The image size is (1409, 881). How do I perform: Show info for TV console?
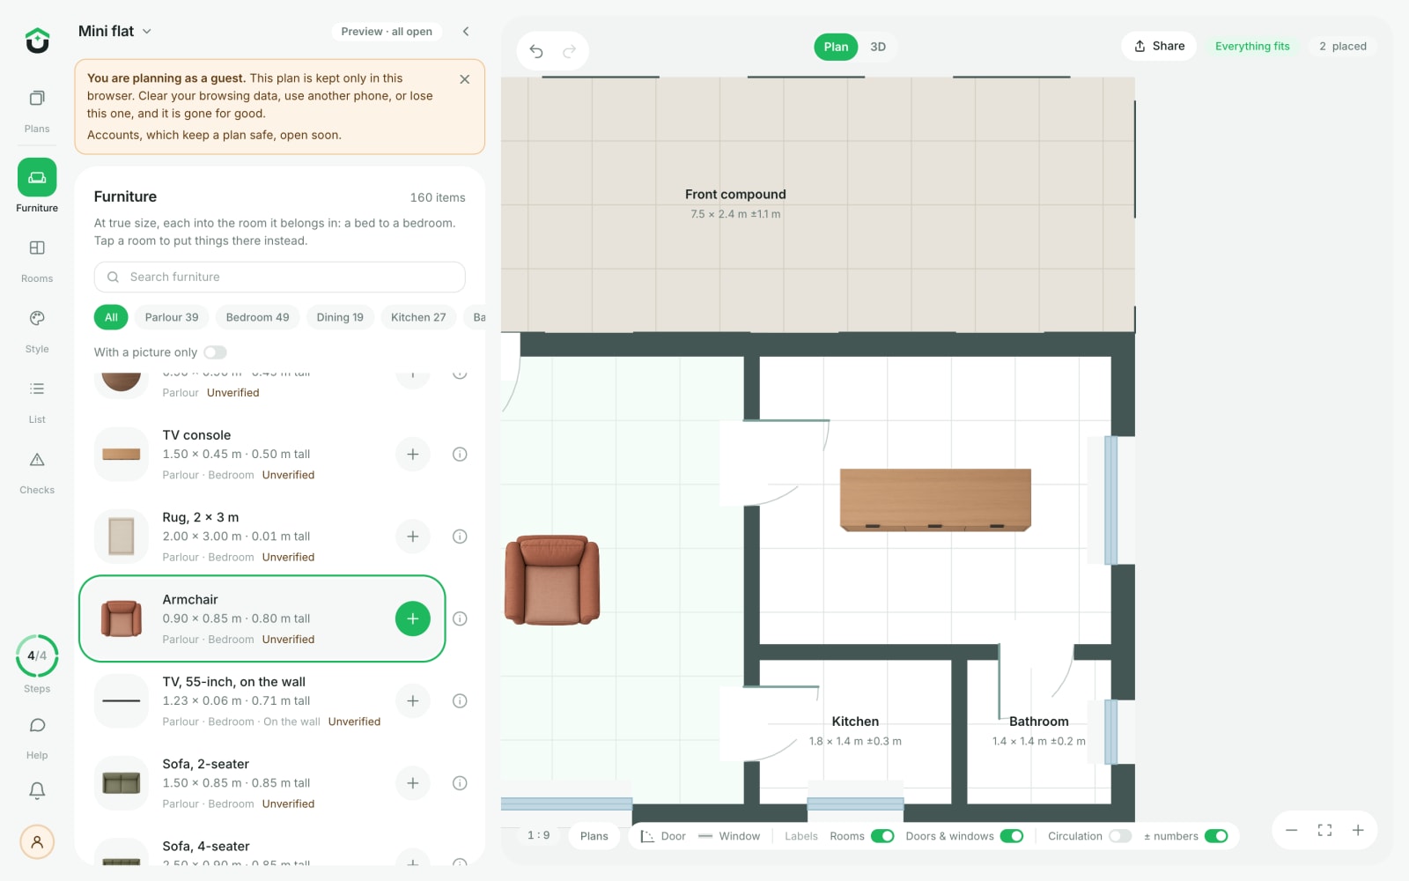click(460, 455)
